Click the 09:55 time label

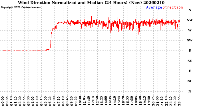tap(76, 101)
